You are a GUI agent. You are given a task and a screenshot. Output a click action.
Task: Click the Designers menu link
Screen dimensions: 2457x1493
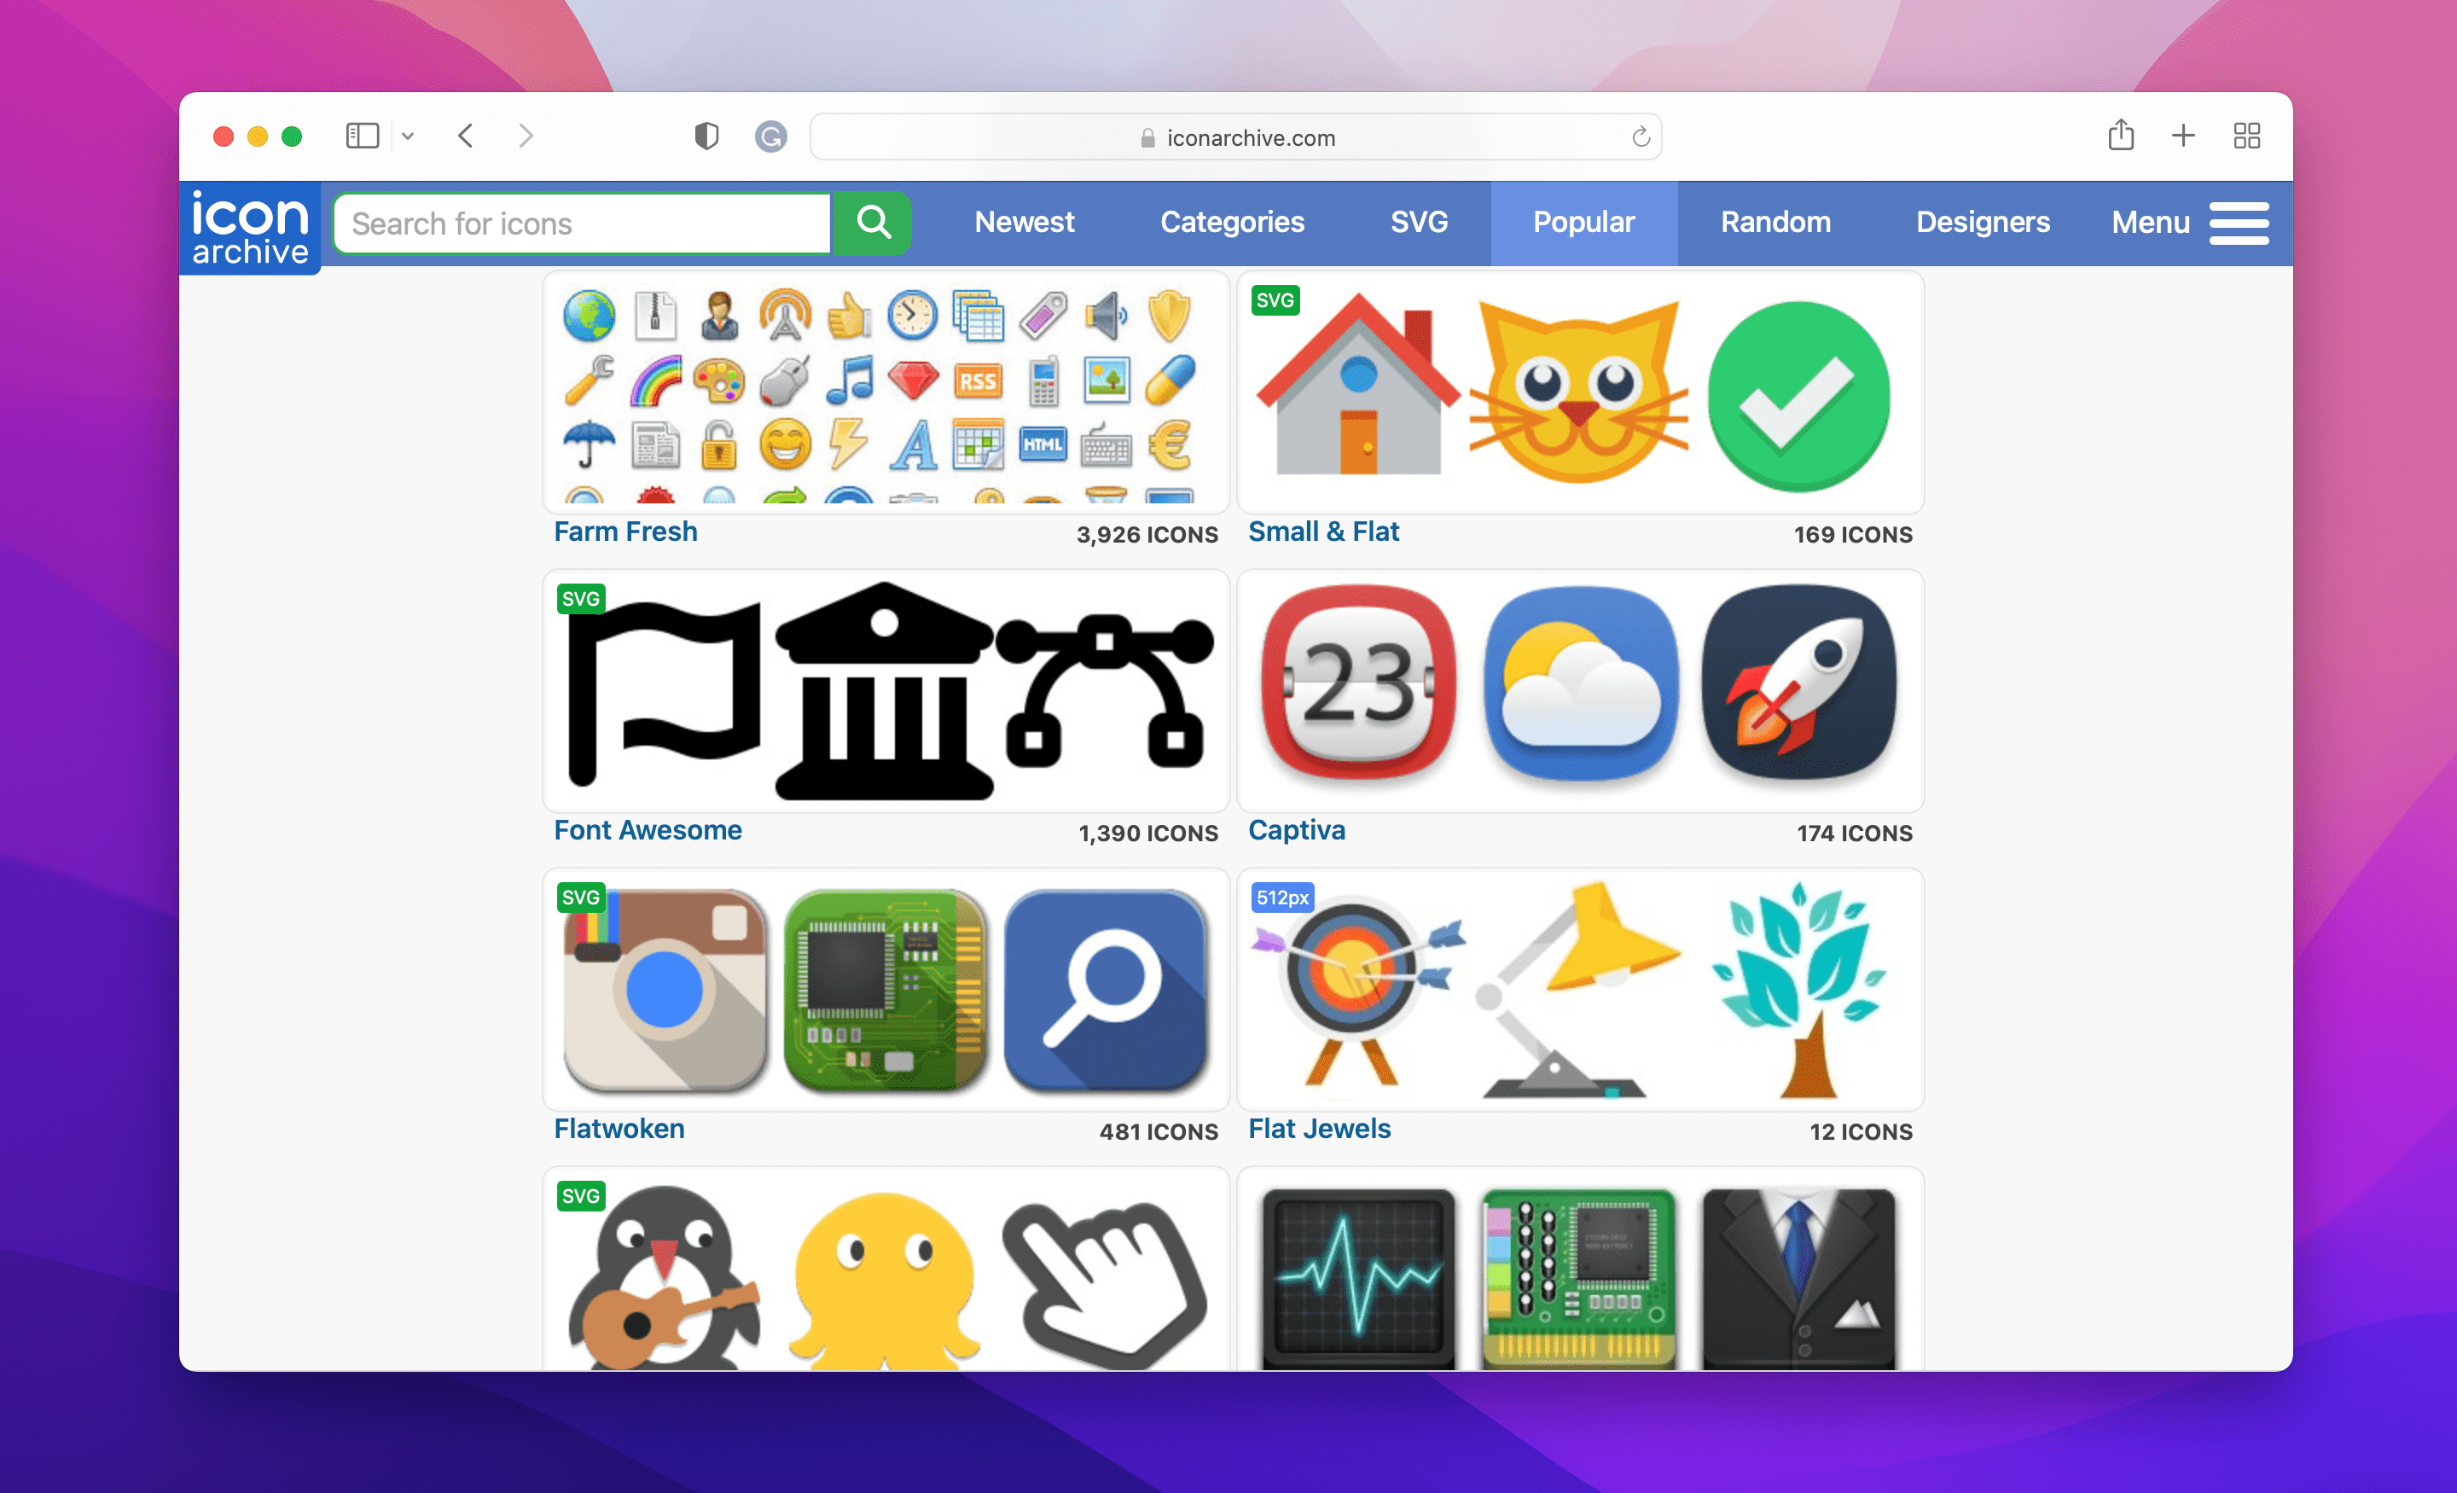1984,221
